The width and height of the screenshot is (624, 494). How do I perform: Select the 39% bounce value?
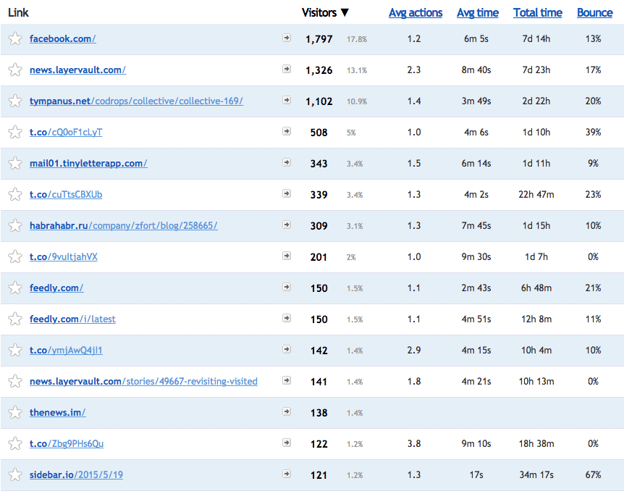click(593, 132)
